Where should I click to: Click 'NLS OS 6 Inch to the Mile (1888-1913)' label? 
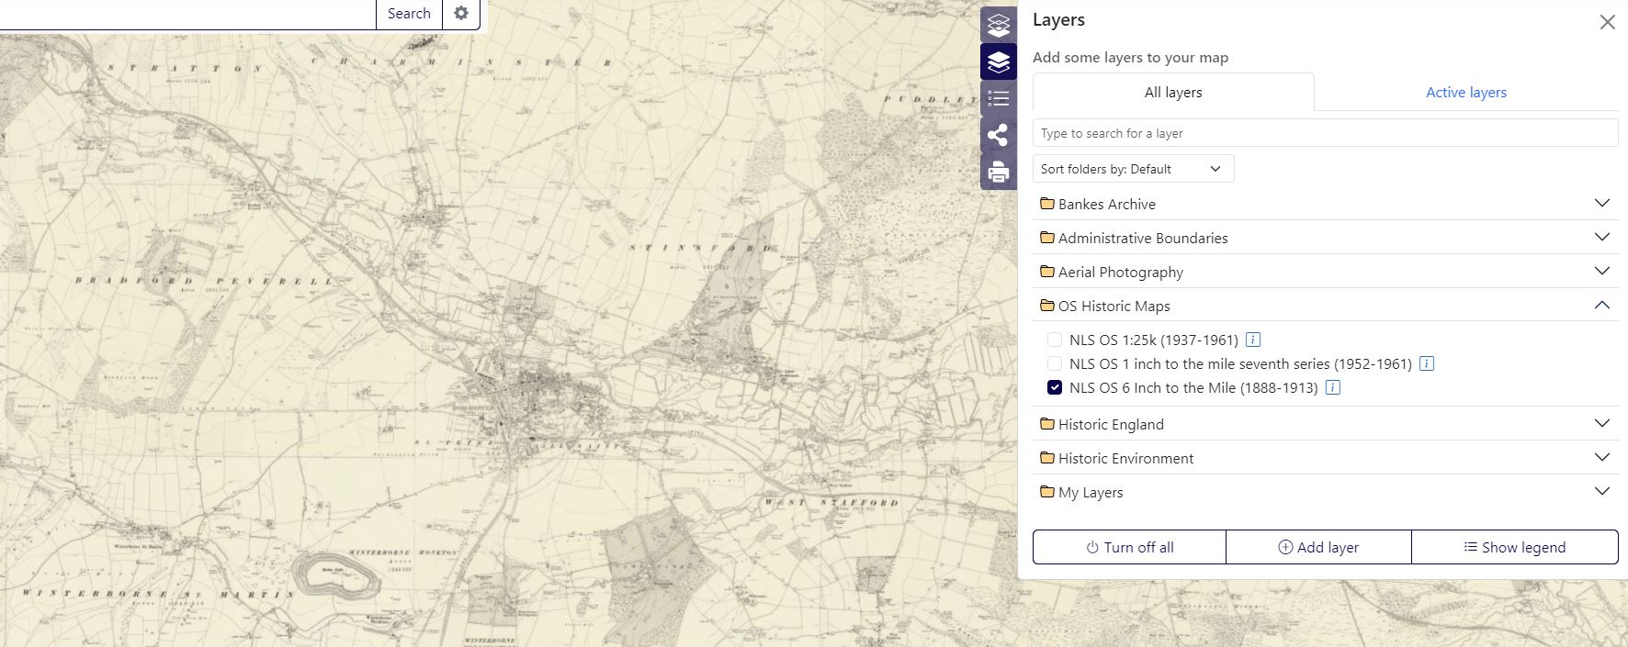[1193, 387]
